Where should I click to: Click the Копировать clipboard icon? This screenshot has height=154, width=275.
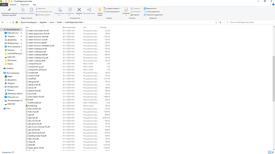[x=23, y=10]
